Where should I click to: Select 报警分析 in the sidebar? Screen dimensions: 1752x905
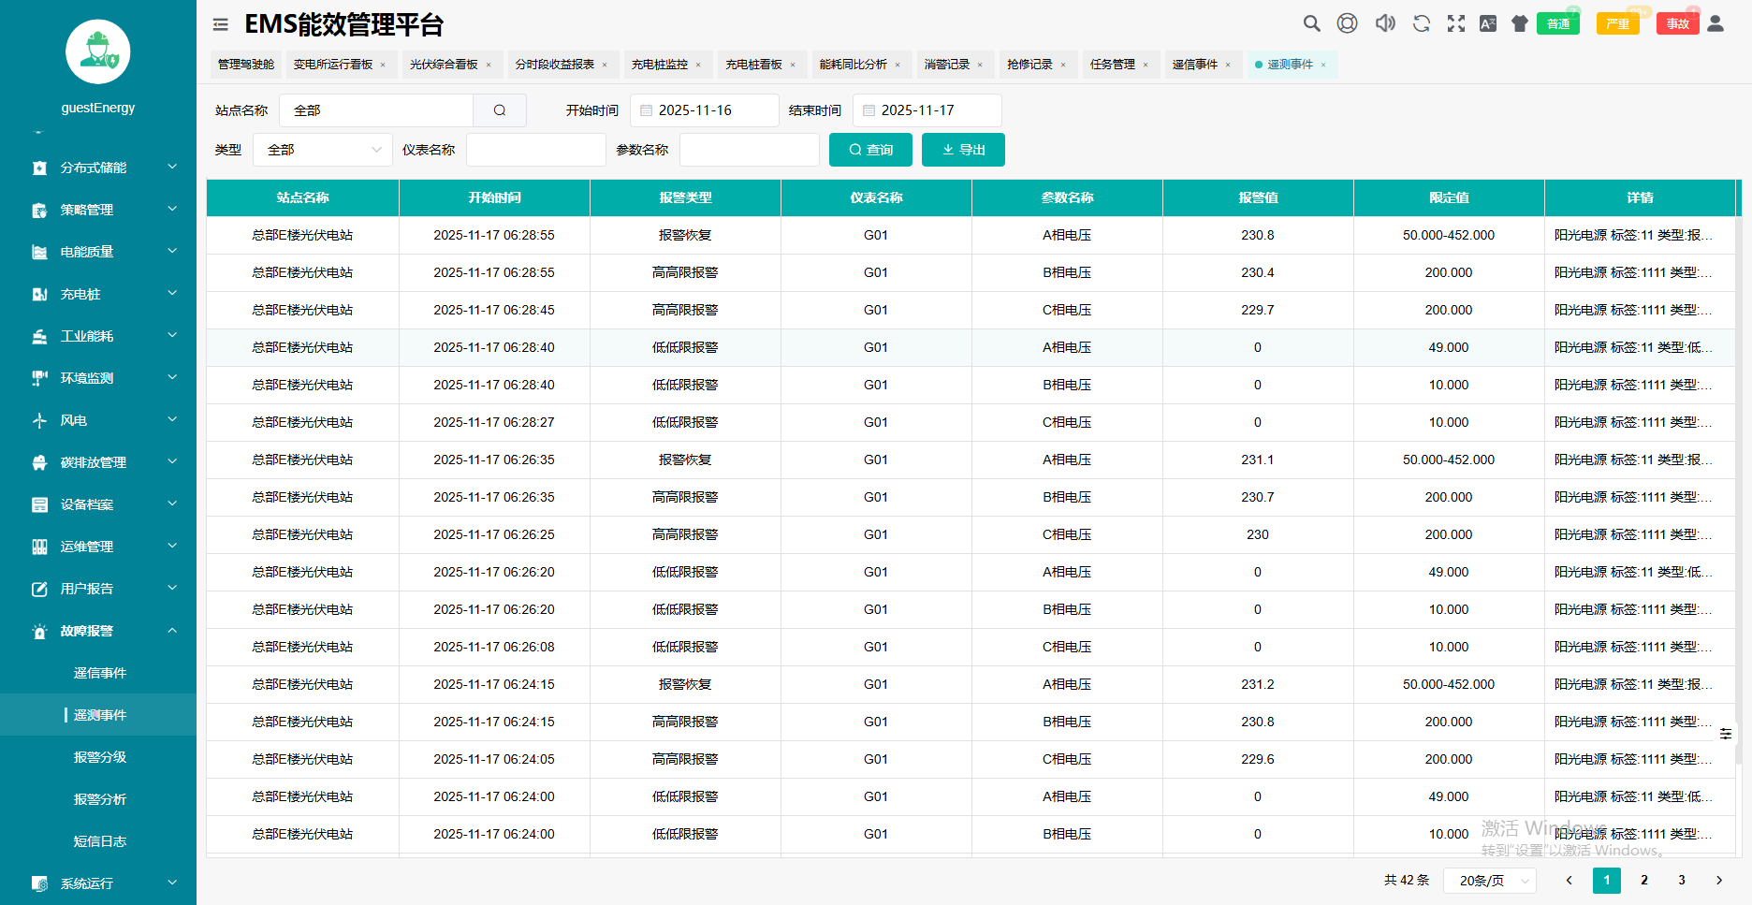[100, 799]
